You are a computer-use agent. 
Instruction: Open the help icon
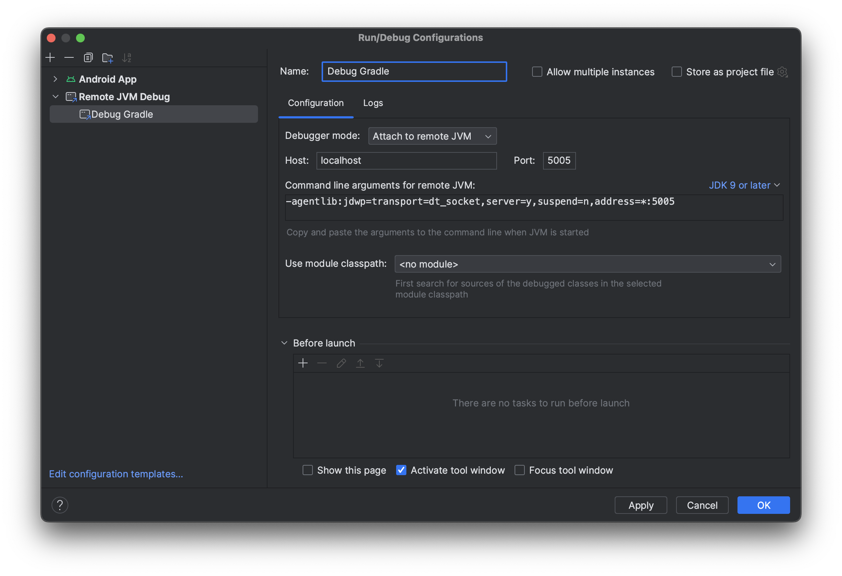pos(60,505)
